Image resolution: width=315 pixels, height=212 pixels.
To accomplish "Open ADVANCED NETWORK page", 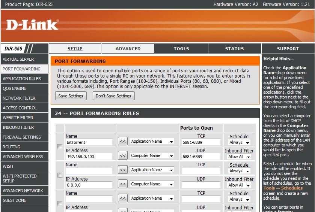I will (x=24, y=191).
